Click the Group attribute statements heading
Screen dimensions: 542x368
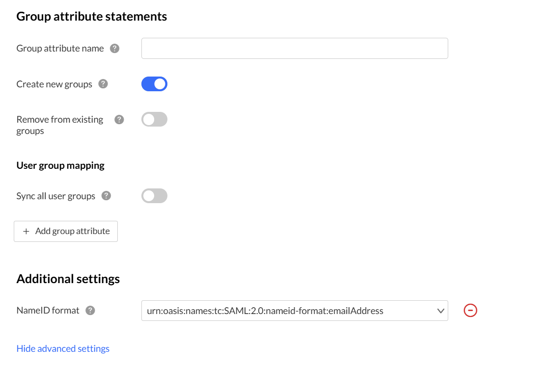click(x=92, y=17)
